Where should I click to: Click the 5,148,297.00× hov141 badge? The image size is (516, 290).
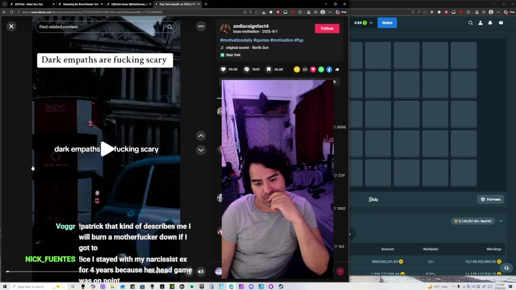tap(473, 221)
